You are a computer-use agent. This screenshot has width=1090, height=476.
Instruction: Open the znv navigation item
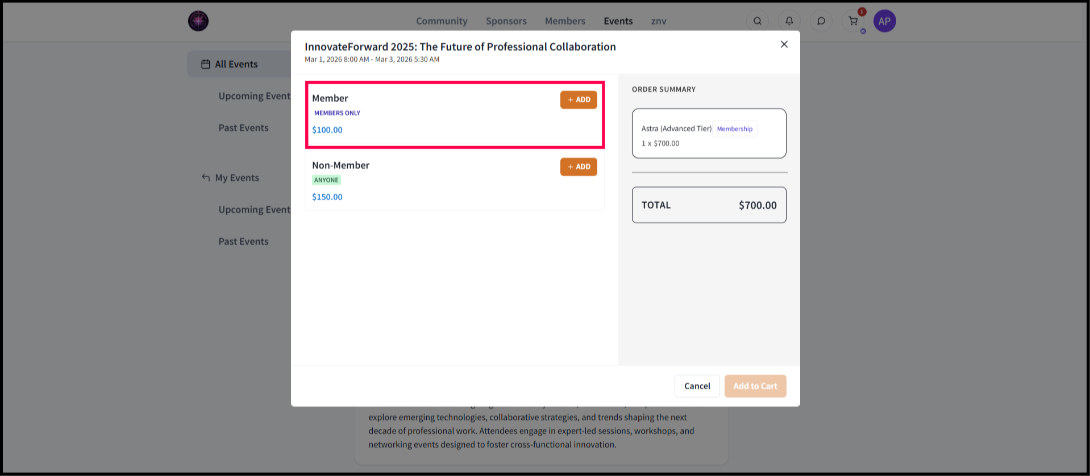[658, 21]
